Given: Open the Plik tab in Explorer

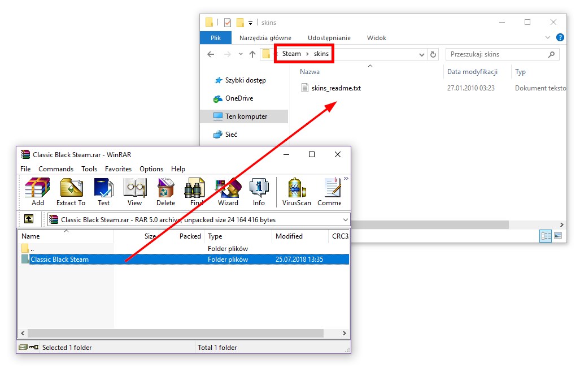Looking at the screenshot, I should click(216, 38).
